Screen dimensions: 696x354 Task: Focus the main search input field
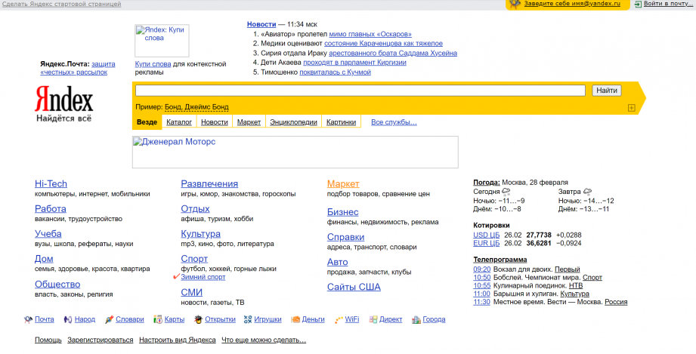click(360, 91)
